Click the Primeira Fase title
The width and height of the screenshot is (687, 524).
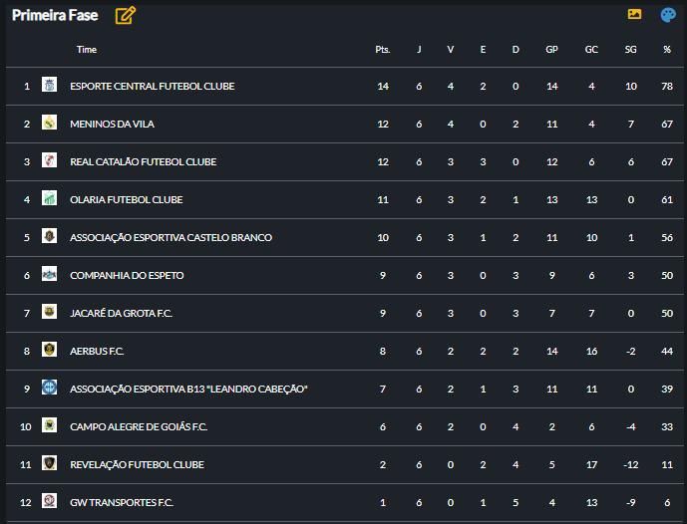(x=55, y=15)
